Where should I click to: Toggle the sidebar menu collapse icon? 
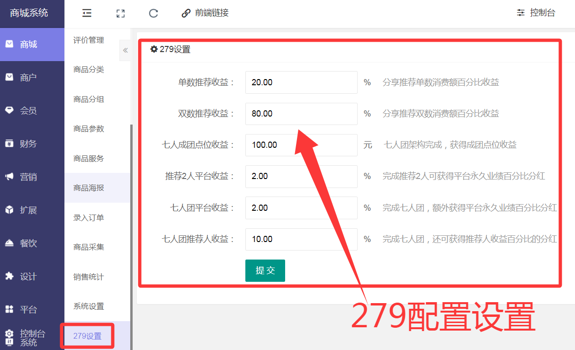pos(87,13)
